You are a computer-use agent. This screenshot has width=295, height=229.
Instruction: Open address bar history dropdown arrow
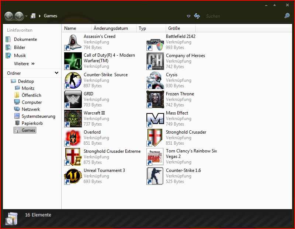pos(188,16)
